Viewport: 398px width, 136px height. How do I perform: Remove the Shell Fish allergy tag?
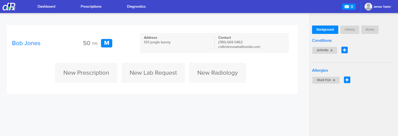point(334,80)
